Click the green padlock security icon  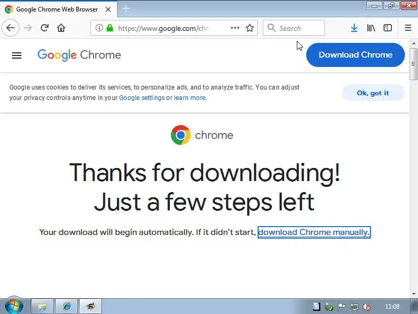(x=110, y=28)
